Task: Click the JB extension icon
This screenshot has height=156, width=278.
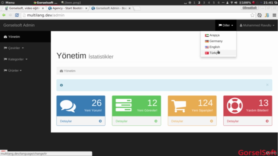Action: pyautogui.click(x=267, y=15)
